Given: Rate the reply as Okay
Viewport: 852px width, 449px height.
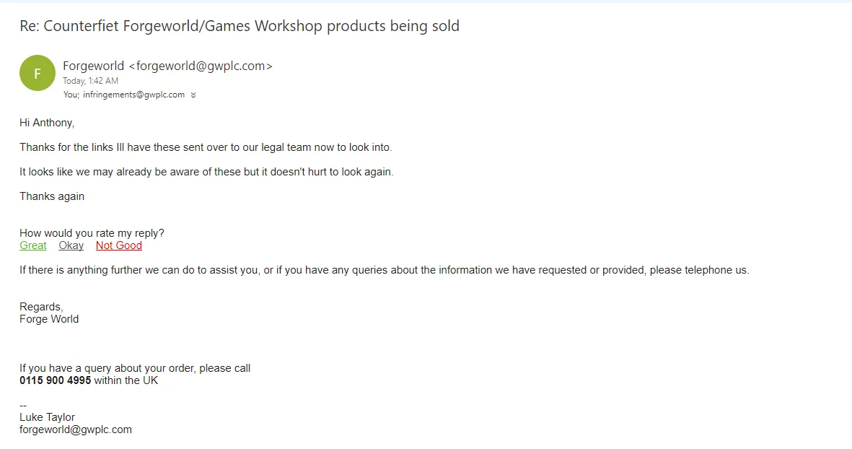Looking at the screenshot, I should point(71,245).
